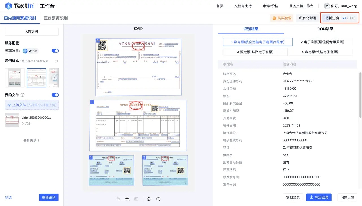Open uploaded file dzfp_25312000000...
362x206 pixels.
pos(32,120)
